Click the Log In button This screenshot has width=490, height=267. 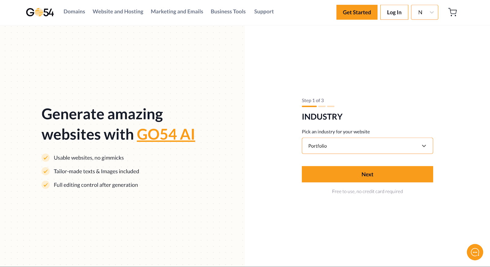[x=394, y=12]
